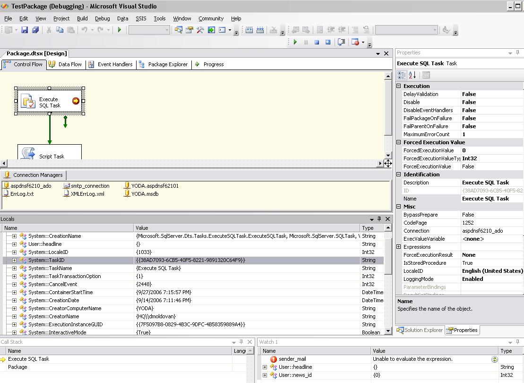The image size is (524, 383).
Task: Expand the System::TaskID variable in Locals
Action: click(x=14, y=261)
